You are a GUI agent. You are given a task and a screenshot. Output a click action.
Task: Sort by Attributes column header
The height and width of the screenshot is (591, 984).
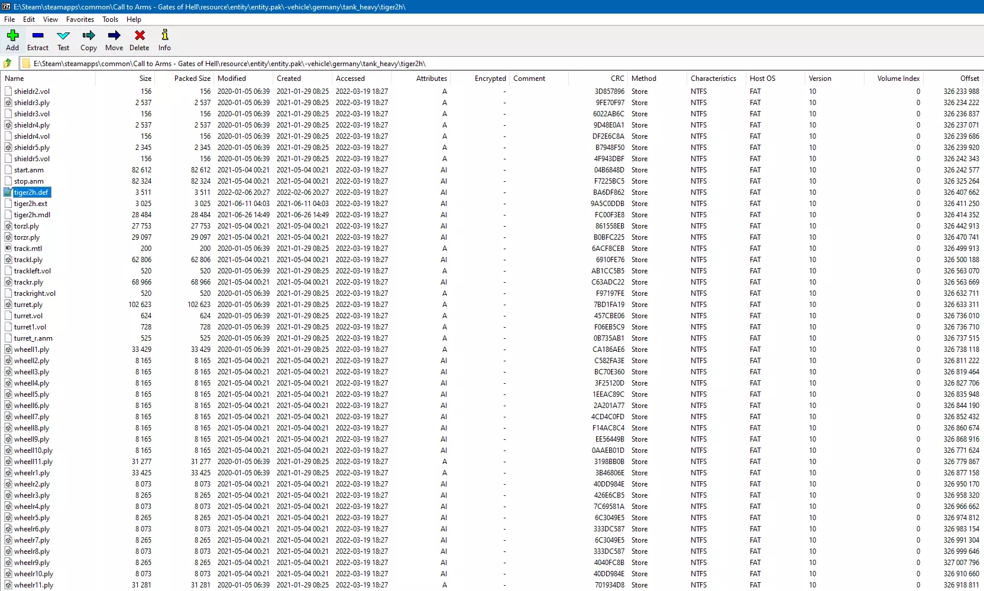pos(420,79)
